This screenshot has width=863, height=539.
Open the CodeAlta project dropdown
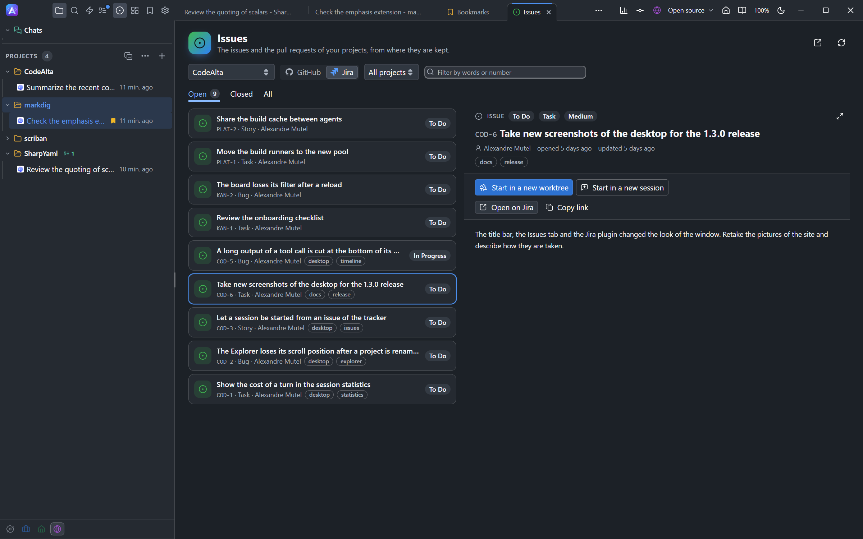tap(231, 72)
